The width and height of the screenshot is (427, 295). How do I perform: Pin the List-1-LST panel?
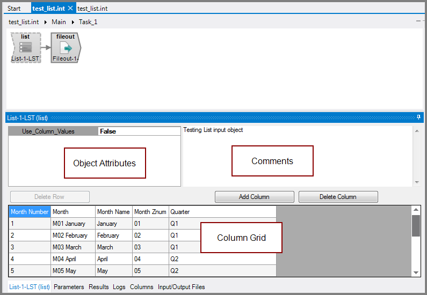tap(418, 117)
